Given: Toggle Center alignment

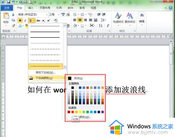Looking at the screenshot, I should pos(80,20).
